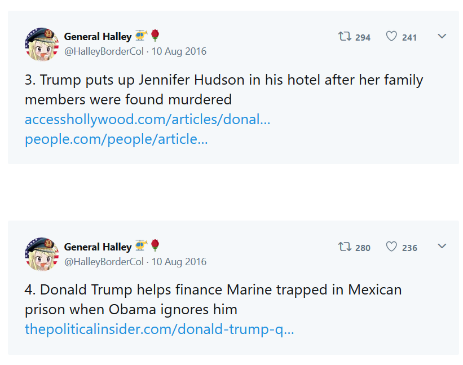Like the Marine in Mexican prison tweet
Viewport: 463px width, 365px height.
click(x=391, y=247)
